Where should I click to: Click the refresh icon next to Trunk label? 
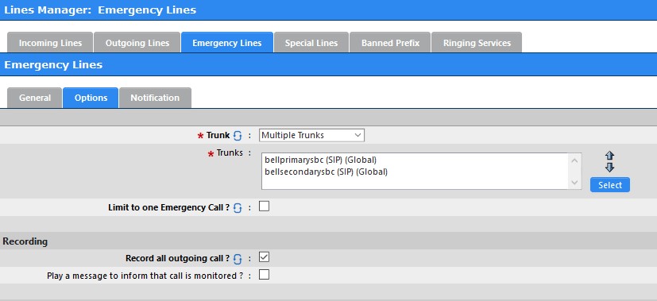pyautogui.click(x=238, y=136)
